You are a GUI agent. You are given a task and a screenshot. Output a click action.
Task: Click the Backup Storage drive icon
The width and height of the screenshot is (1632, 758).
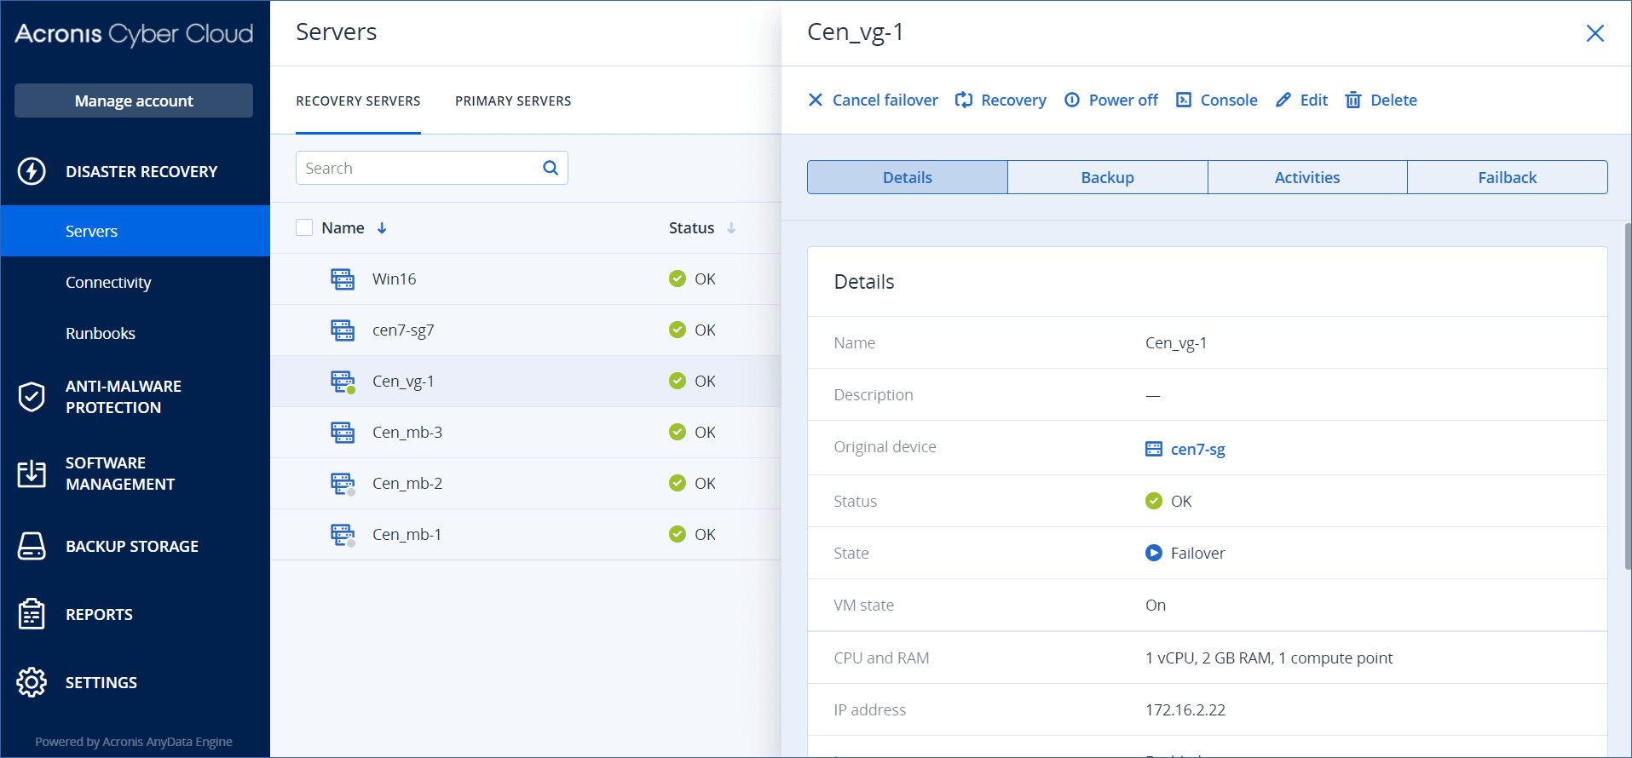pos(32,546)
